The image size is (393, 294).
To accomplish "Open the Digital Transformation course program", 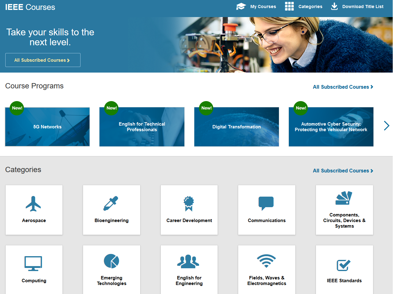I will [x=237, y=127].
